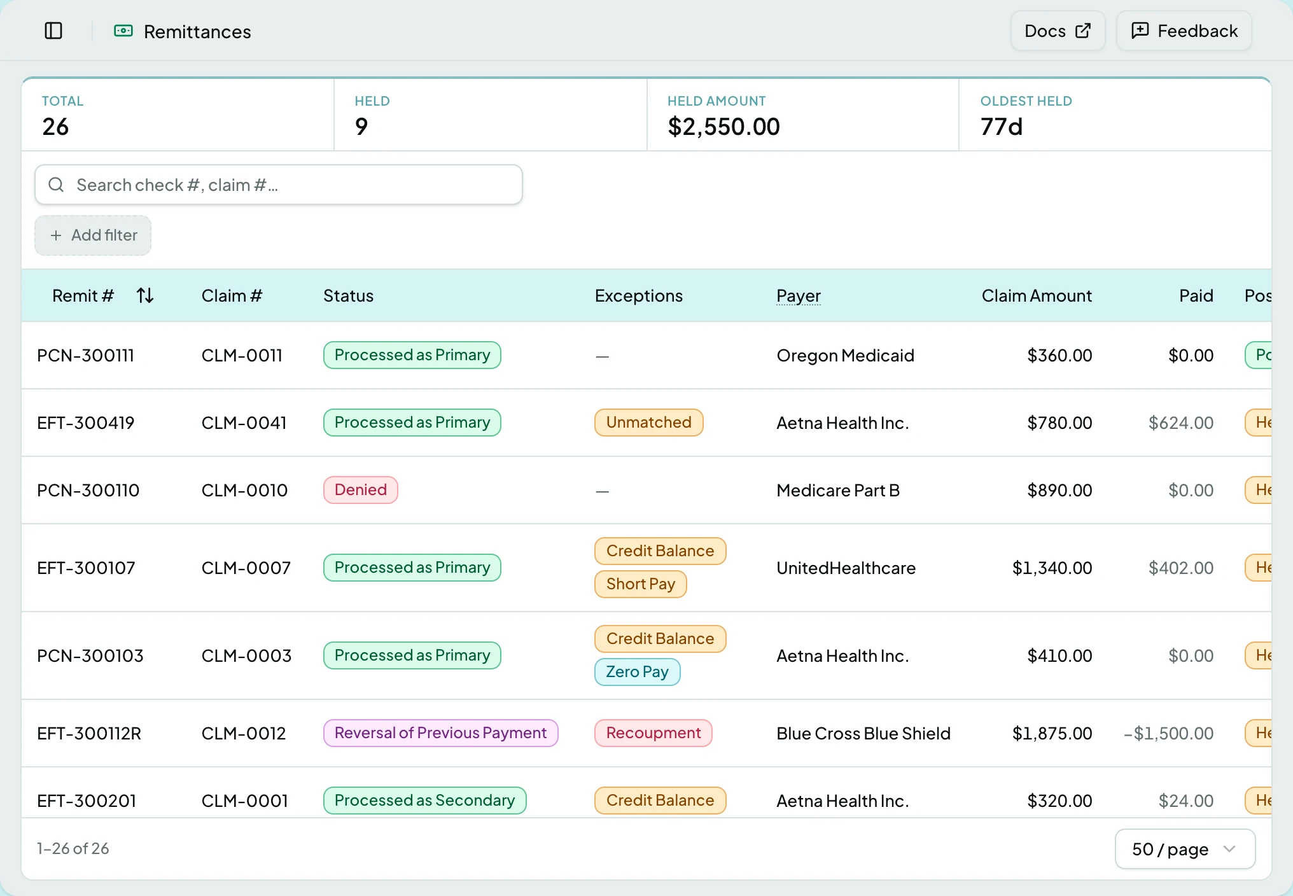This screenshot has width=1293, height=896.
Task: Open Docs external link
Action: click(x=1058, y=31)
